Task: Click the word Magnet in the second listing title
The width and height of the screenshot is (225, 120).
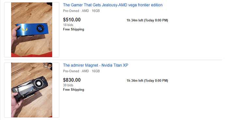Action: (92, 65)
